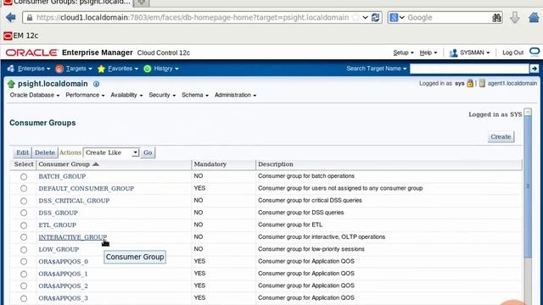Open the browser downloads arrow icon
This screenshot has height=305, width=543.
515,17
